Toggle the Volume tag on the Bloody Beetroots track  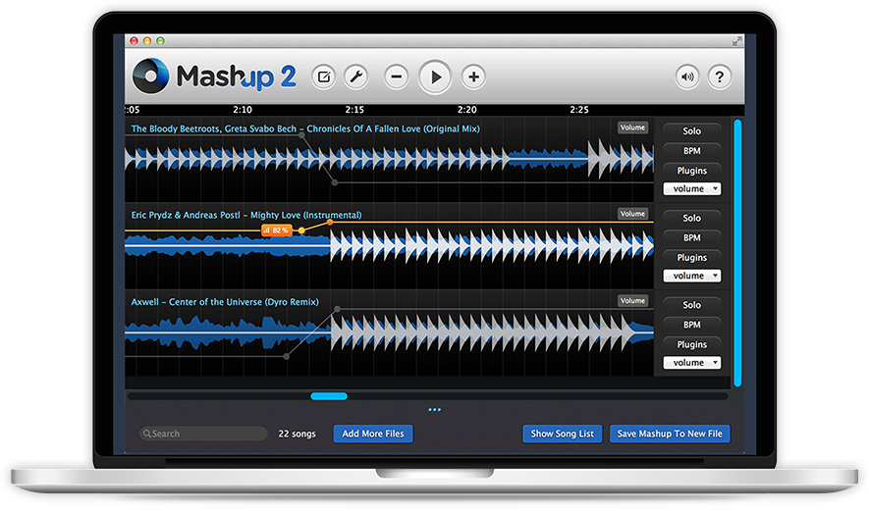coord(633,128)
